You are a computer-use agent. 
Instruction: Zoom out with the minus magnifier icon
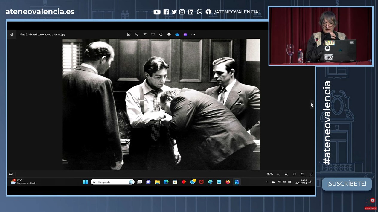point(278,174)
